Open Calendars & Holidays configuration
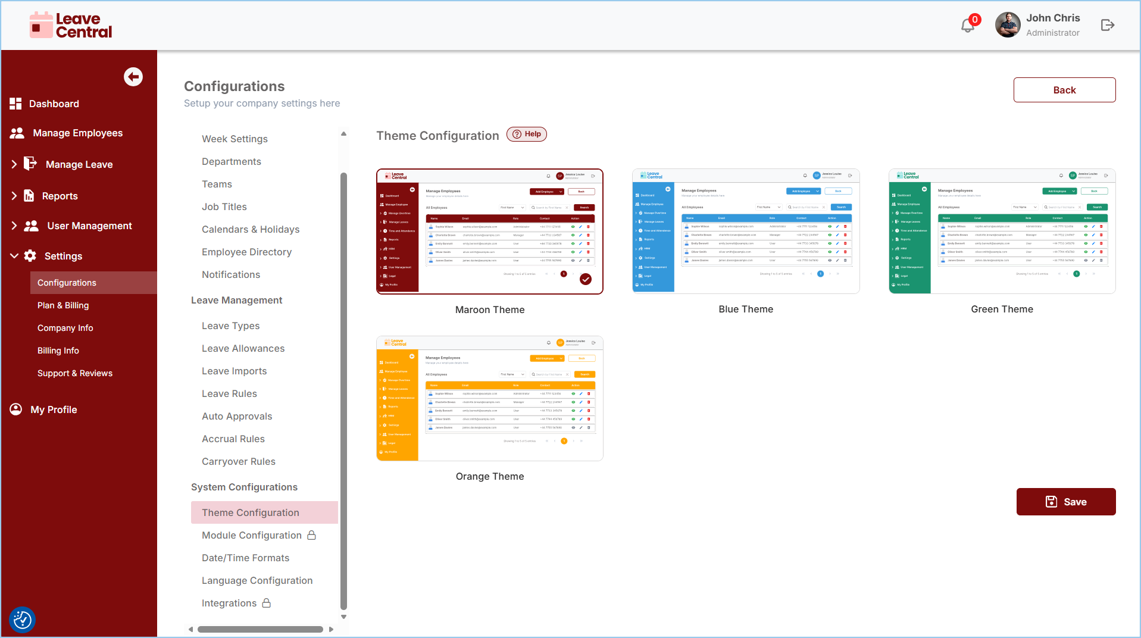The image size is (1141, 638). [251, 229]
